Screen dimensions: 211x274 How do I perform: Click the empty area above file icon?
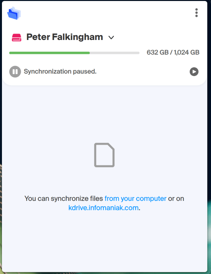click(x=104, y=113)
